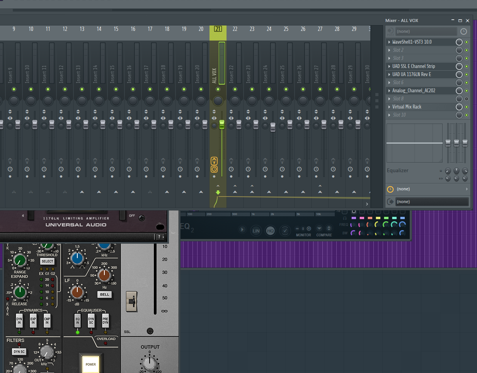This screenshot has height=373, width=477.
Task: Click the DYN SC button in FILTERS section
Action: (x=19, y=352)
